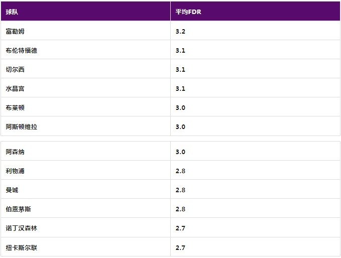Click the 利物浦 team cell
Viewport: 341px width, 258px height.
click(15, 171)
